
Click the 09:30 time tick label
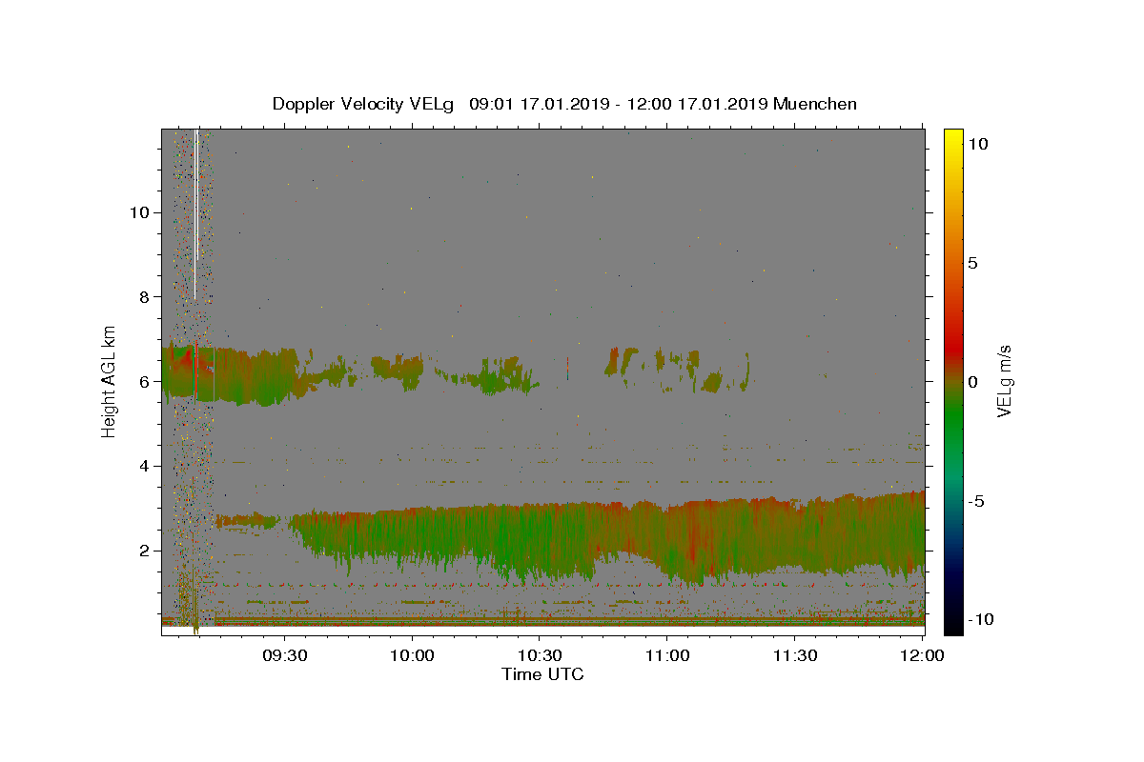[x=285, y=656]
